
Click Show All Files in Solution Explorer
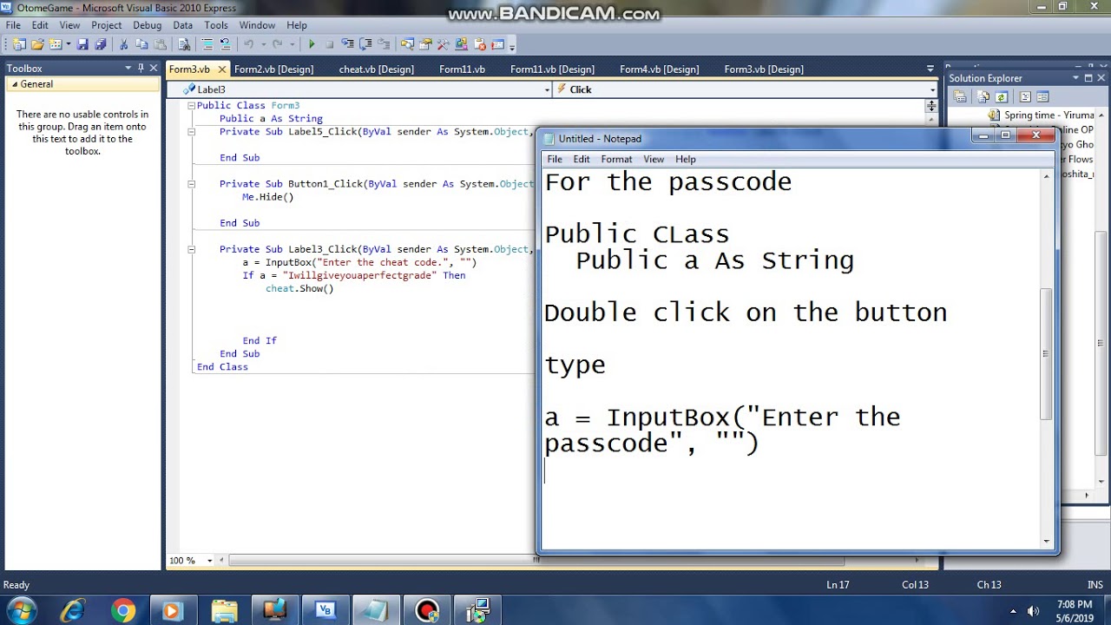[983, 96]
